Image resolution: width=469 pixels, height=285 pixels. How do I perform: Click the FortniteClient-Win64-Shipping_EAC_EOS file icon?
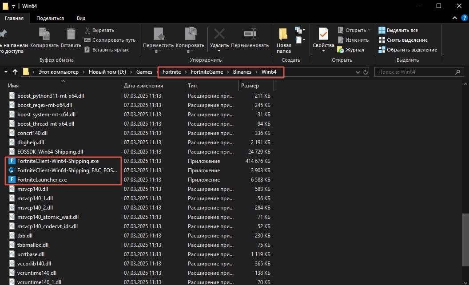(x=12, y=170)
